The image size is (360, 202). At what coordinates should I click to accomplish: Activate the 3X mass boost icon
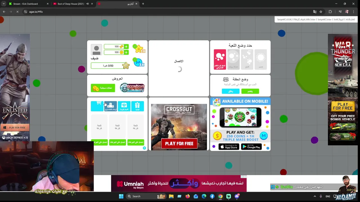tap(138, 62)
